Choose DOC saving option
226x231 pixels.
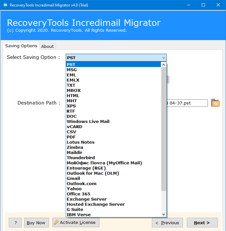click(113, 116)
